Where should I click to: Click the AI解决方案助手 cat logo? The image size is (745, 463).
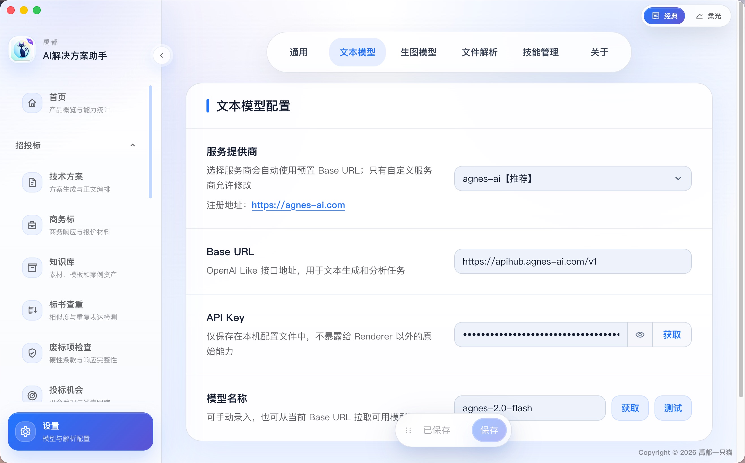(x=22, y=49)
